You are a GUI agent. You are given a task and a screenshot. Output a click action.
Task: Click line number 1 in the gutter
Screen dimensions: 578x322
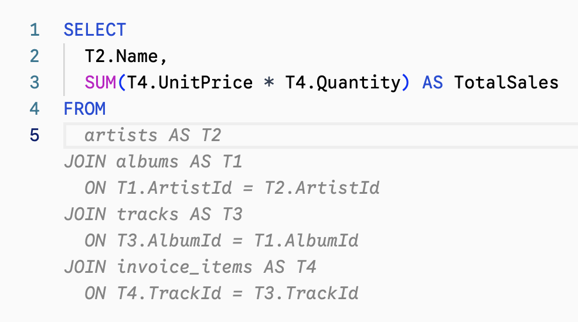[x=34, y=30]
